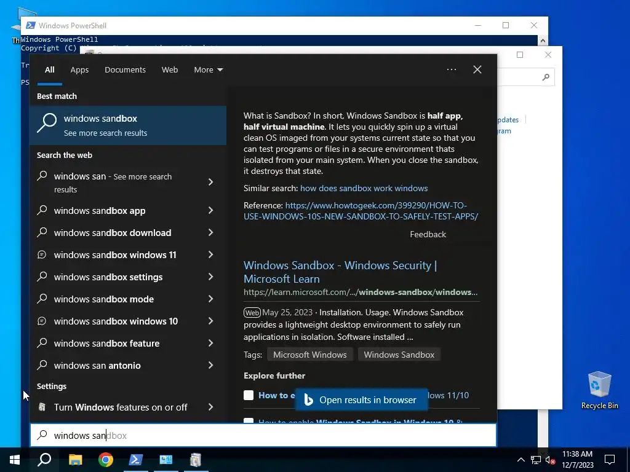Click the PowerShell title bar icon
The height and width of the screenshot is (472, 630).
[31, 25]
